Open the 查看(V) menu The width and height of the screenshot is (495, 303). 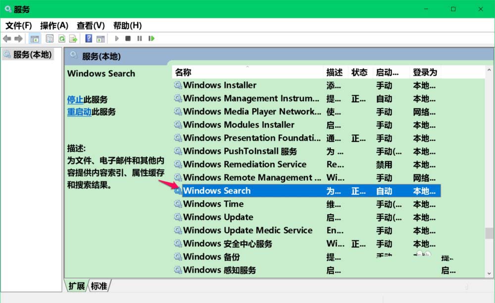coord(91,25)
